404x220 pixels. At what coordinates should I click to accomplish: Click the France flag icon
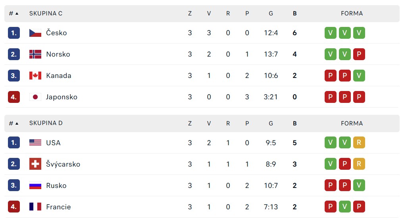point(35,207)
